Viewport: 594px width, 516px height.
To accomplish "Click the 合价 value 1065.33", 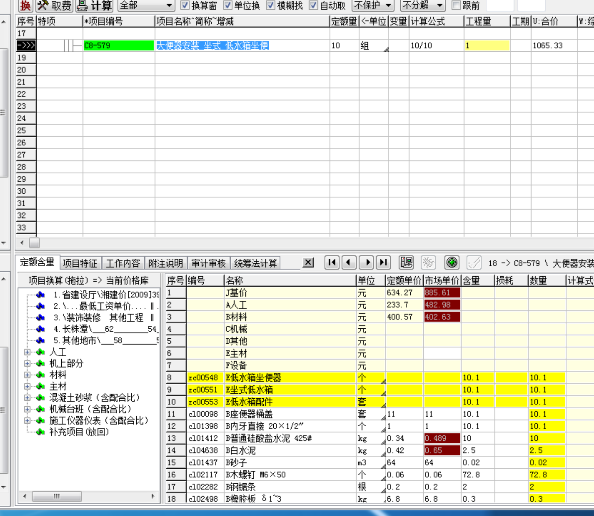I will point(547,46).
